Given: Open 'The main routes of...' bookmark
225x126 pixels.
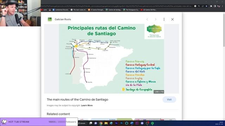Looking at the screenshot, I should coord(78,10).
